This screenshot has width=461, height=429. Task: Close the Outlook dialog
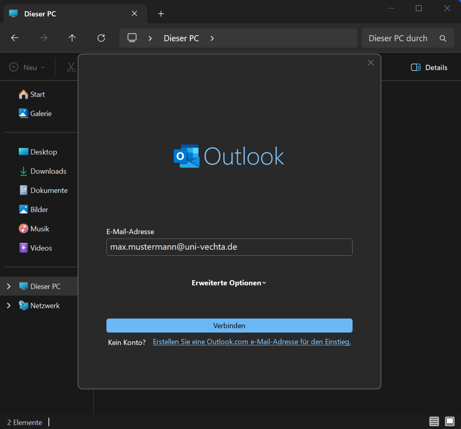pyautogui.click(x=370, y=63)
